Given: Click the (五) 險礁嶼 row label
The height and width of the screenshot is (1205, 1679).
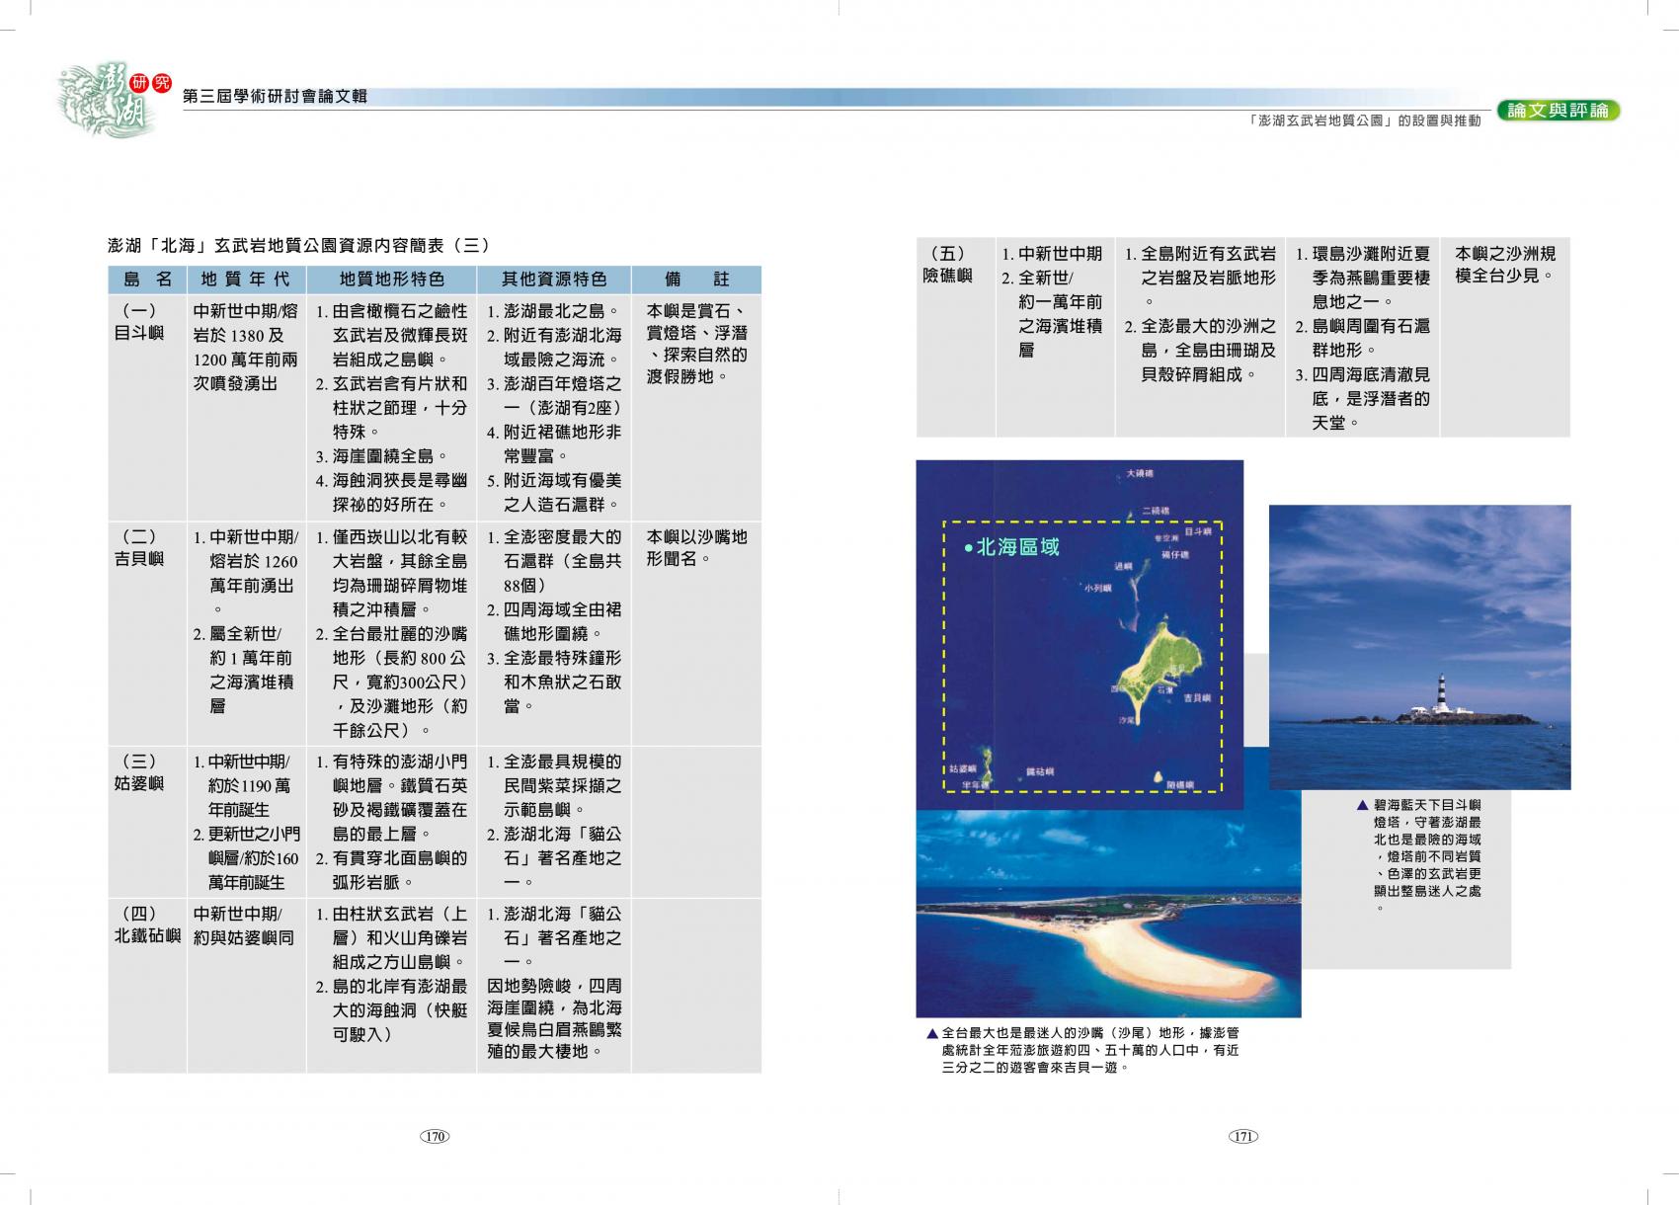Looking at the screenshot, I should 947,265.
